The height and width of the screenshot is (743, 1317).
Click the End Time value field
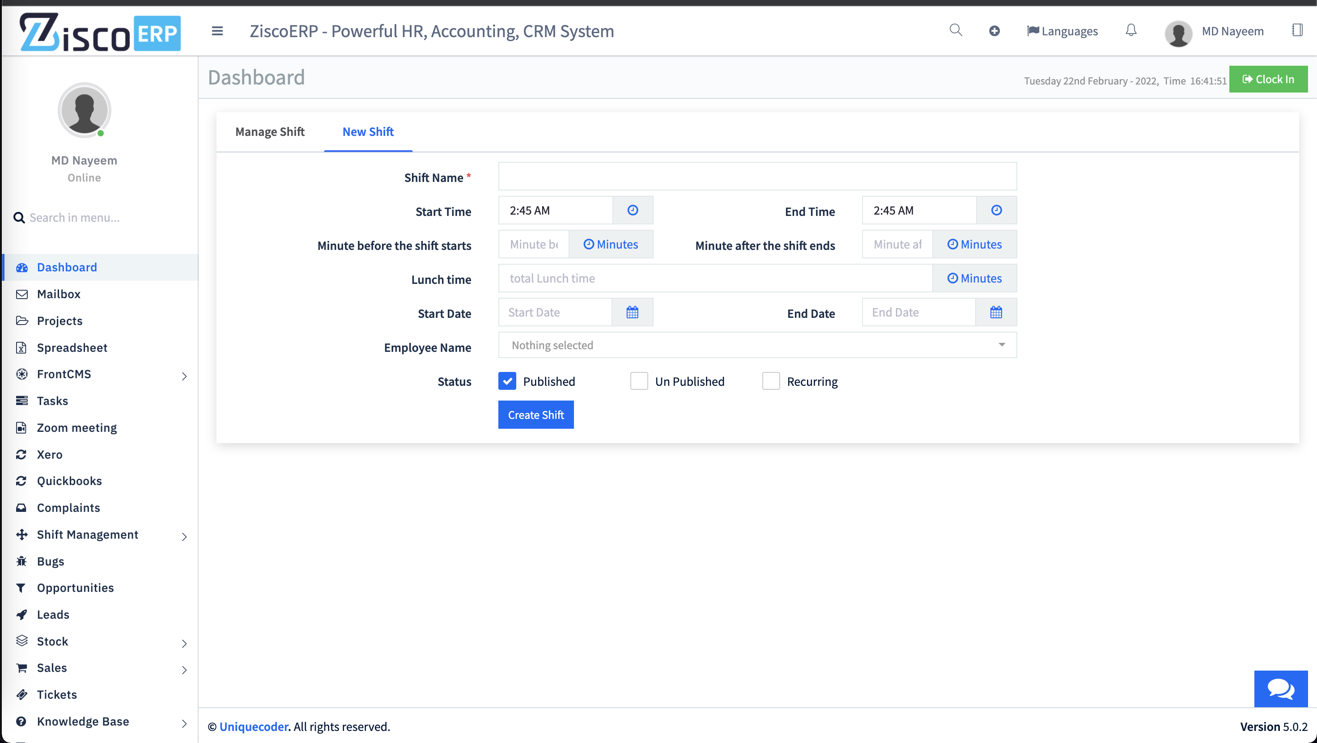[x=919, y=210]
